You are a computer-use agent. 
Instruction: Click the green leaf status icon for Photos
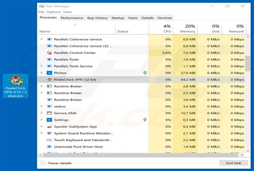coord(145,73)
